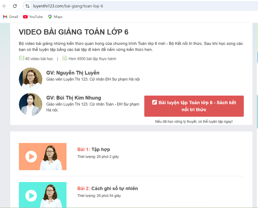Open YouTube bookmark
This screenshot has height=208, width=258.
click(33, 17)
